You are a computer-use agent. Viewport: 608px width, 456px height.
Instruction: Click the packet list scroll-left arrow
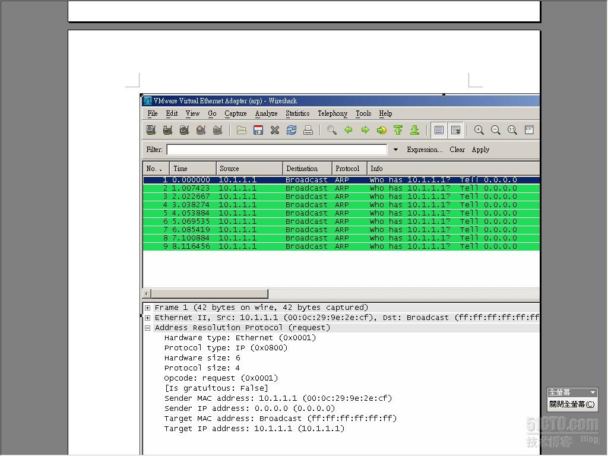(147, 293)
